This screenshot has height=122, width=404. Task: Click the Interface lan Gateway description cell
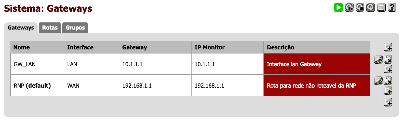tap(317, 64)
